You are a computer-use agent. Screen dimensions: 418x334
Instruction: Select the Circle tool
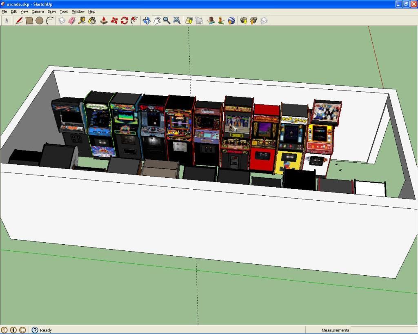[38, 20]
